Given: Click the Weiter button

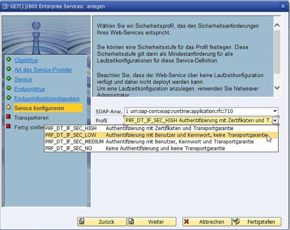Looking at the screenshot, I should pyautogui.click(x=152, y=222).
